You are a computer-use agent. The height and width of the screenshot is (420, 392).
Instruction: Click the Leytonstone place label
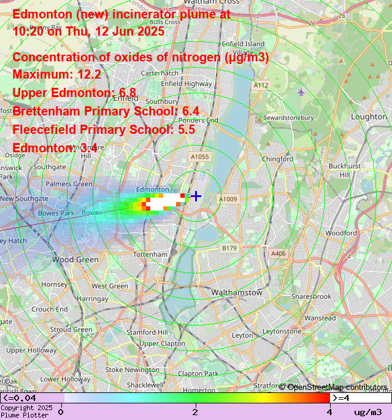pos(282,332)
